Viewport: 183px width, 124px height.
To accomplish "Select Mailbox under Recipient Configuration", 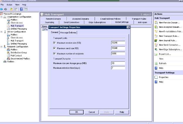I will 14,50.
